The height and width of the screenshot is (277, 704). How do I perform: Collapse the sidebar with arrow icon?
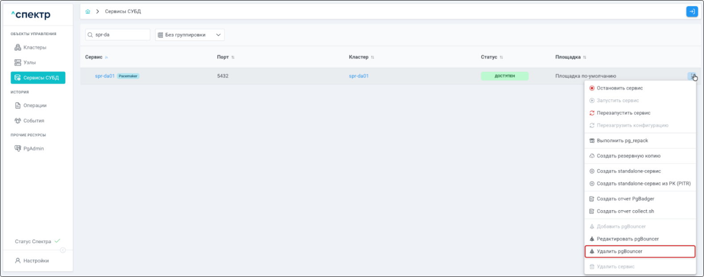63,250
